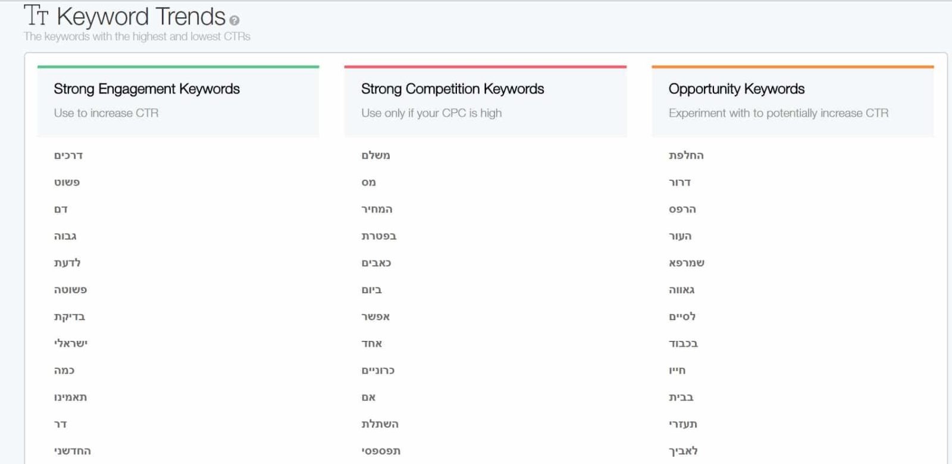
Task: Click the keyword תאמינו in engagement list
Action: [70, 397]
